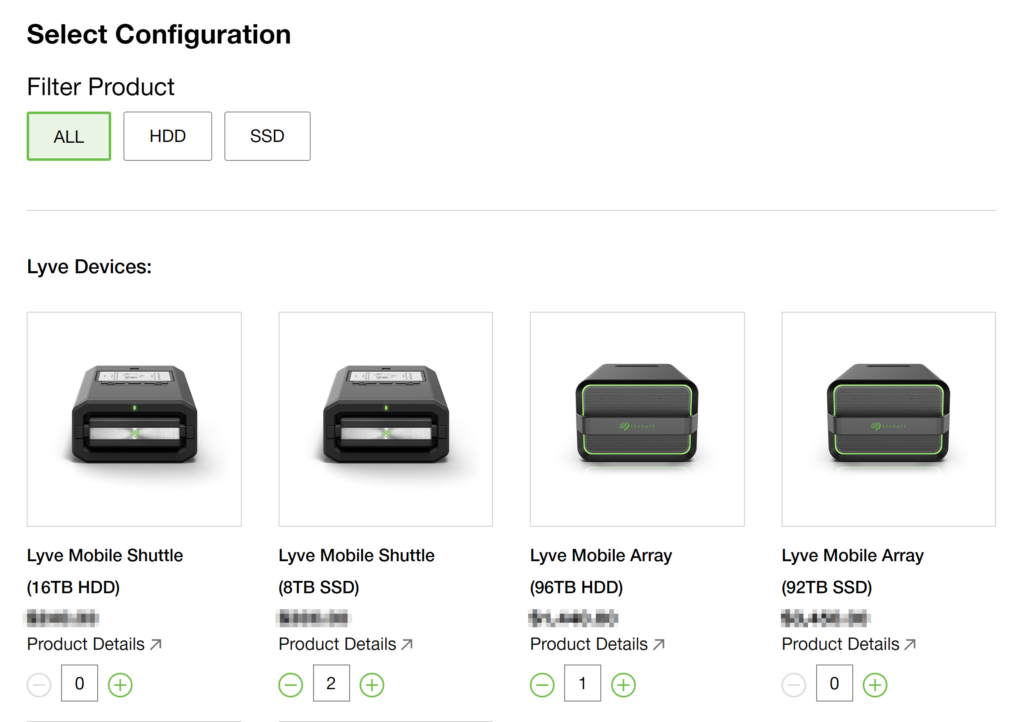Increase quantity of 92TB SSD Array

[x=875, y=685]
